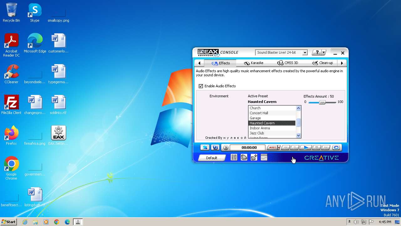This screenshot has height=226, width=401.
Task: Adjust the Effects Amount slider handle
Action: (322, 102)
